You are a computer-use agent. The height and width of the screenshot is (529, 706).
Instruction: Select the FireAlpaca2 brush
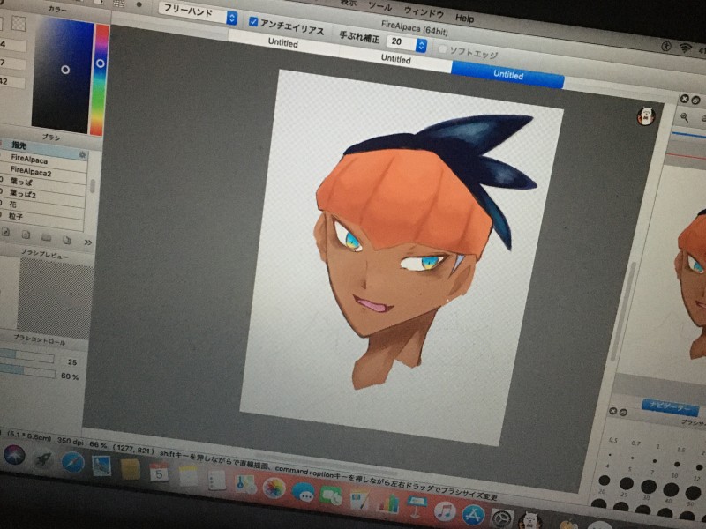click(44, 172)
